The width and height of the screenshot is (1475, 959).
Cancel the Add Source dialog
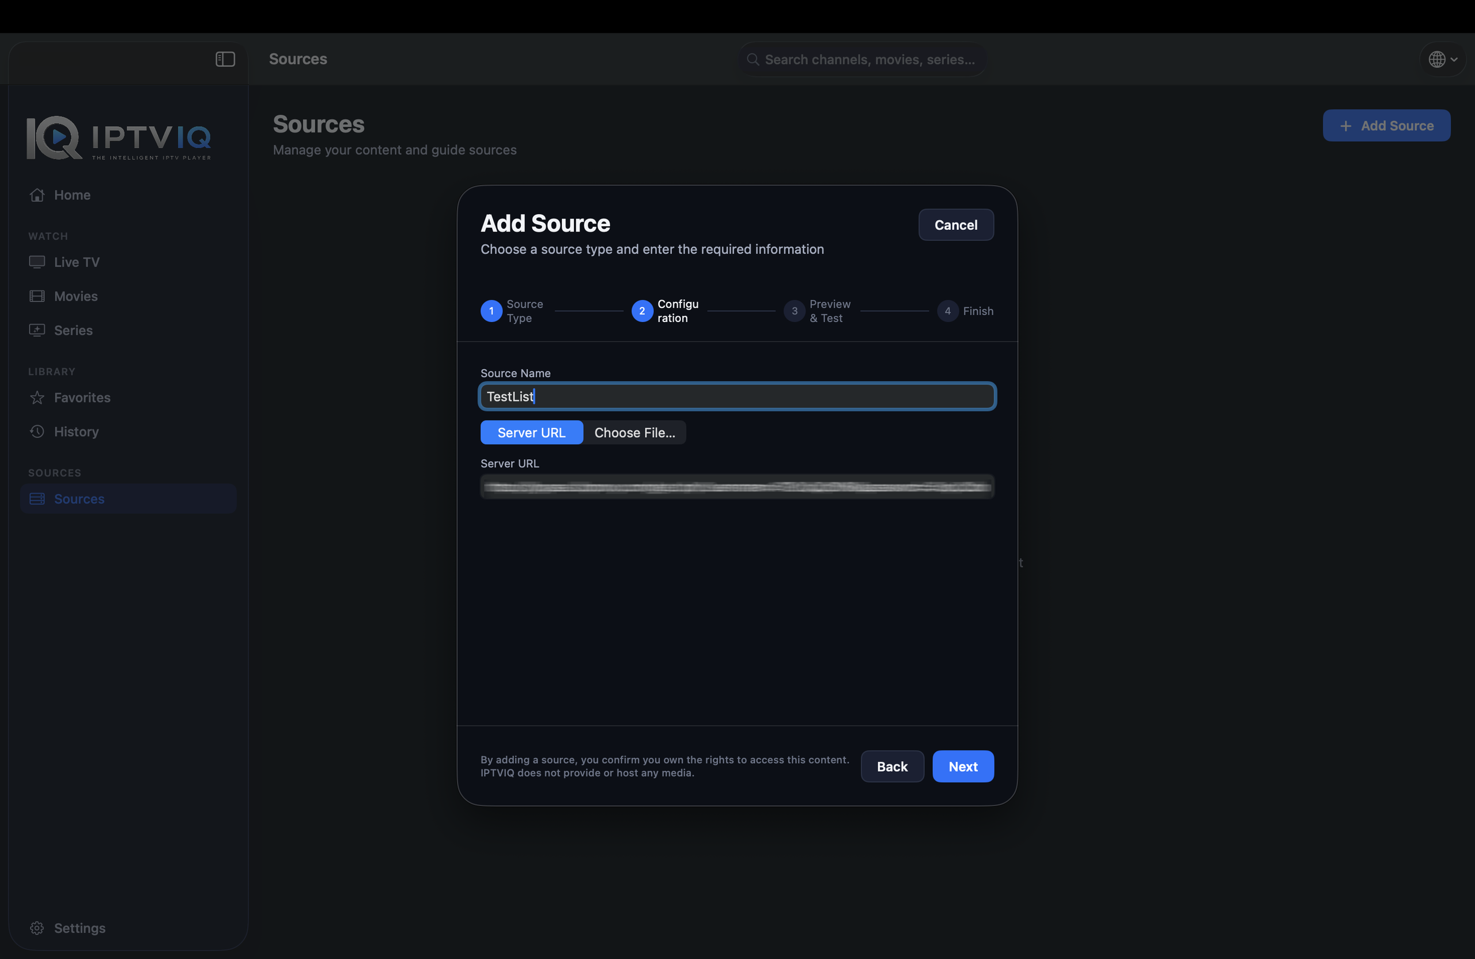coord(956,225)
